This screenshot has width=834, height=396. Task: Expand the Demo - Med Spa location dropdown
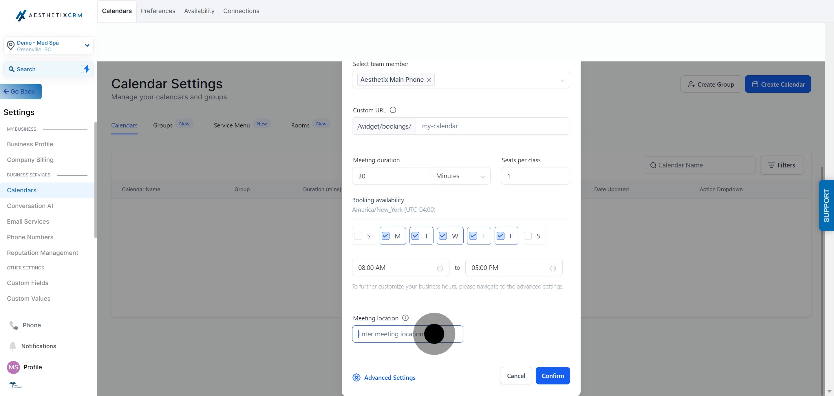click(87, 46)
